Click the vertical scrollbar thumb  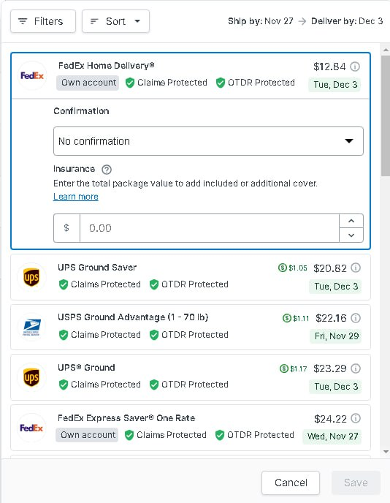[386, 116]
